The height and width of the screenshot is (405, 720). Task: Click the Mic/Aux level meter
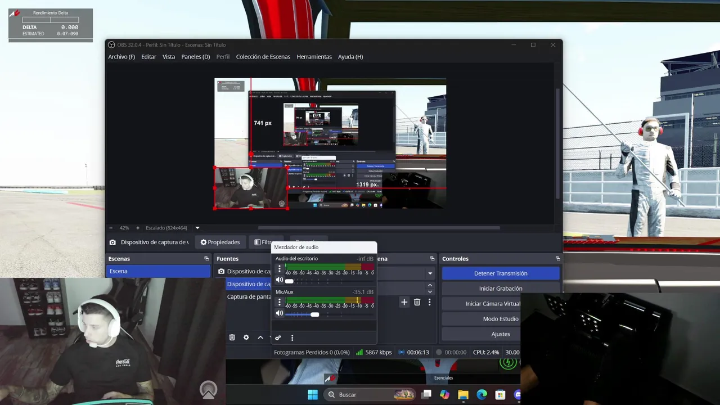pos(329,301)
